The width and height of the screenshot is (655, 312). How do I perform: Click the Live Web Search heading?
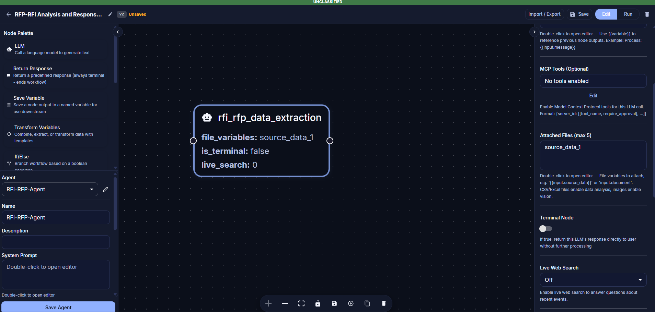[559, 268]
